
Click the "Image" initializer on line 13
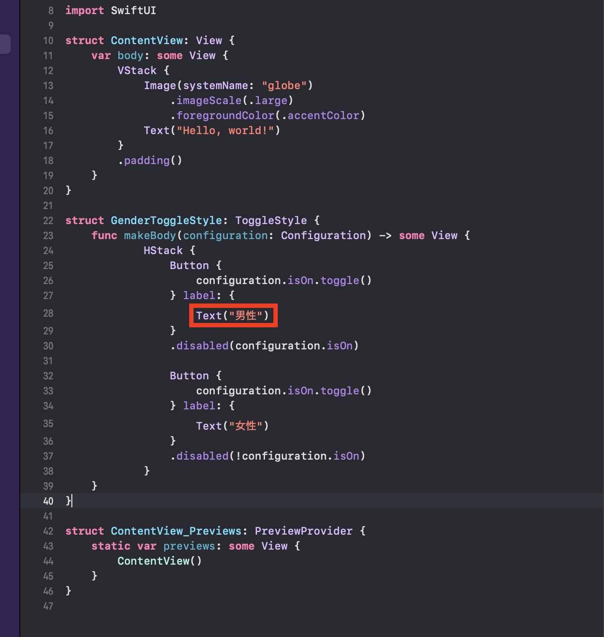(160, 86)
